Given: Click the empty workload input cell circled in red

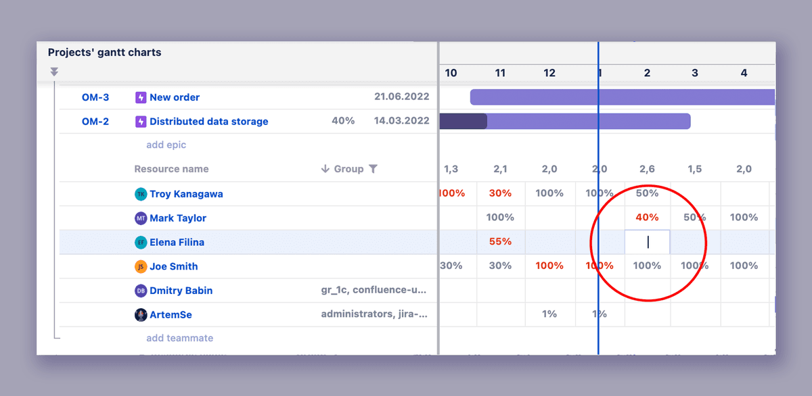Looking at the screenshot, I should (647, 242).
